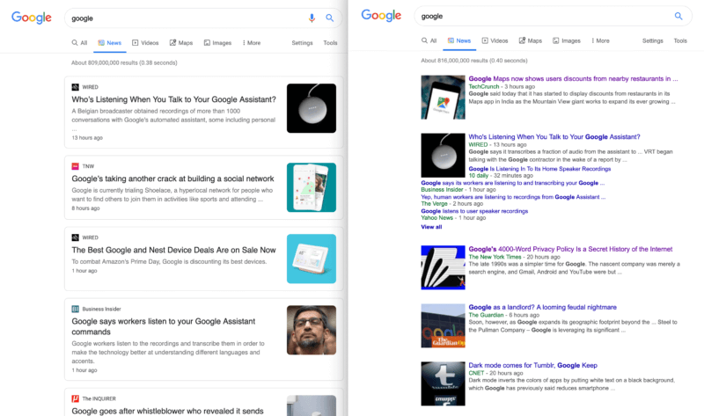Expand the More menu in right pane
Viewport: 704px width, 416px height.
600,40
